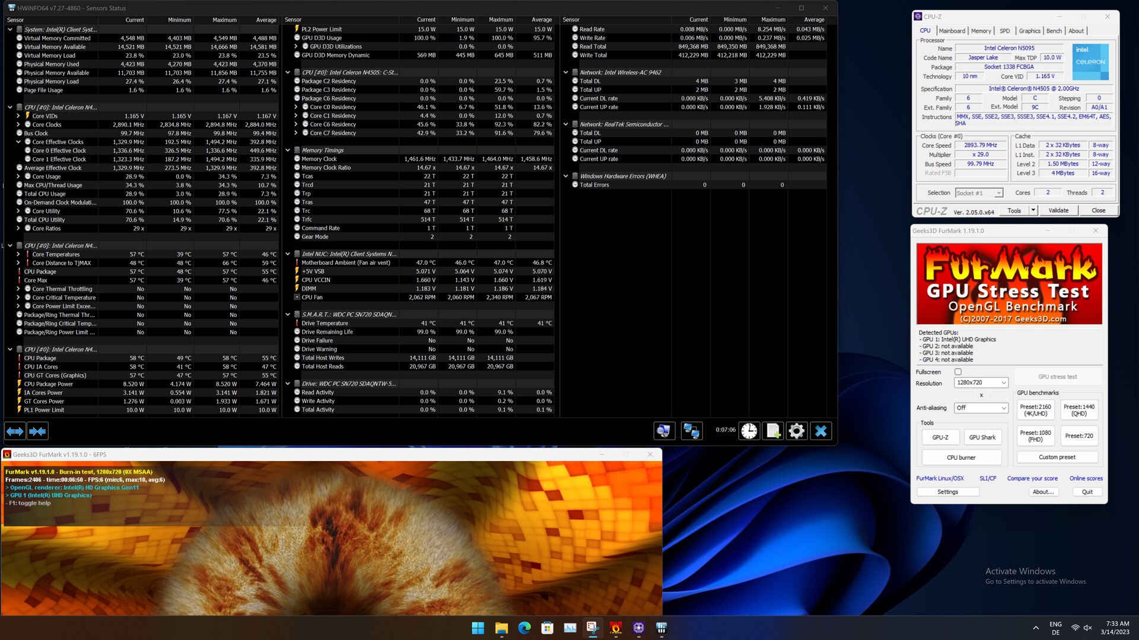Click the collapse columns arrows icon in HWiNFO
The image size is (1139, 640).
[37, 431]
